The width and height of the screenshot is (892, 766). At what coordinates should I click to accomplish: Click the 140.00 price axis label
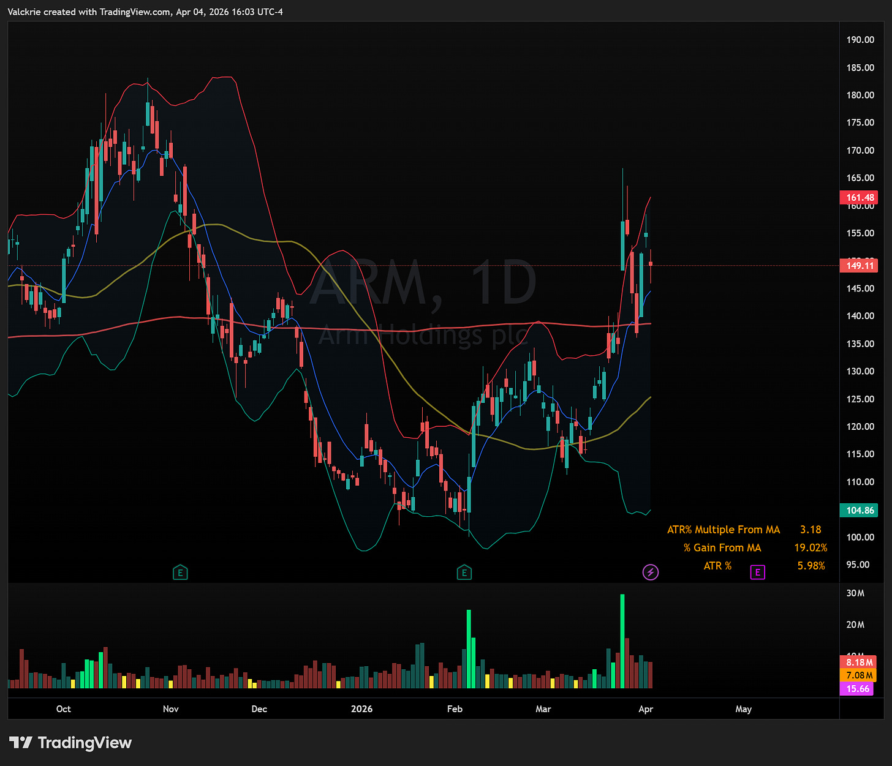coord(860,316)
